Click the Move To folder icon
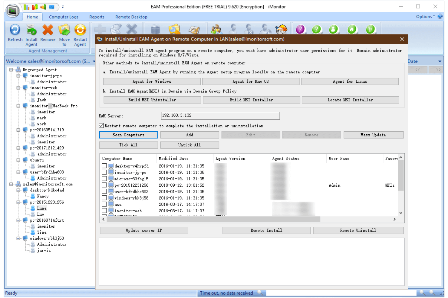This screenshot has height=298, width=448. pos(64,30)
